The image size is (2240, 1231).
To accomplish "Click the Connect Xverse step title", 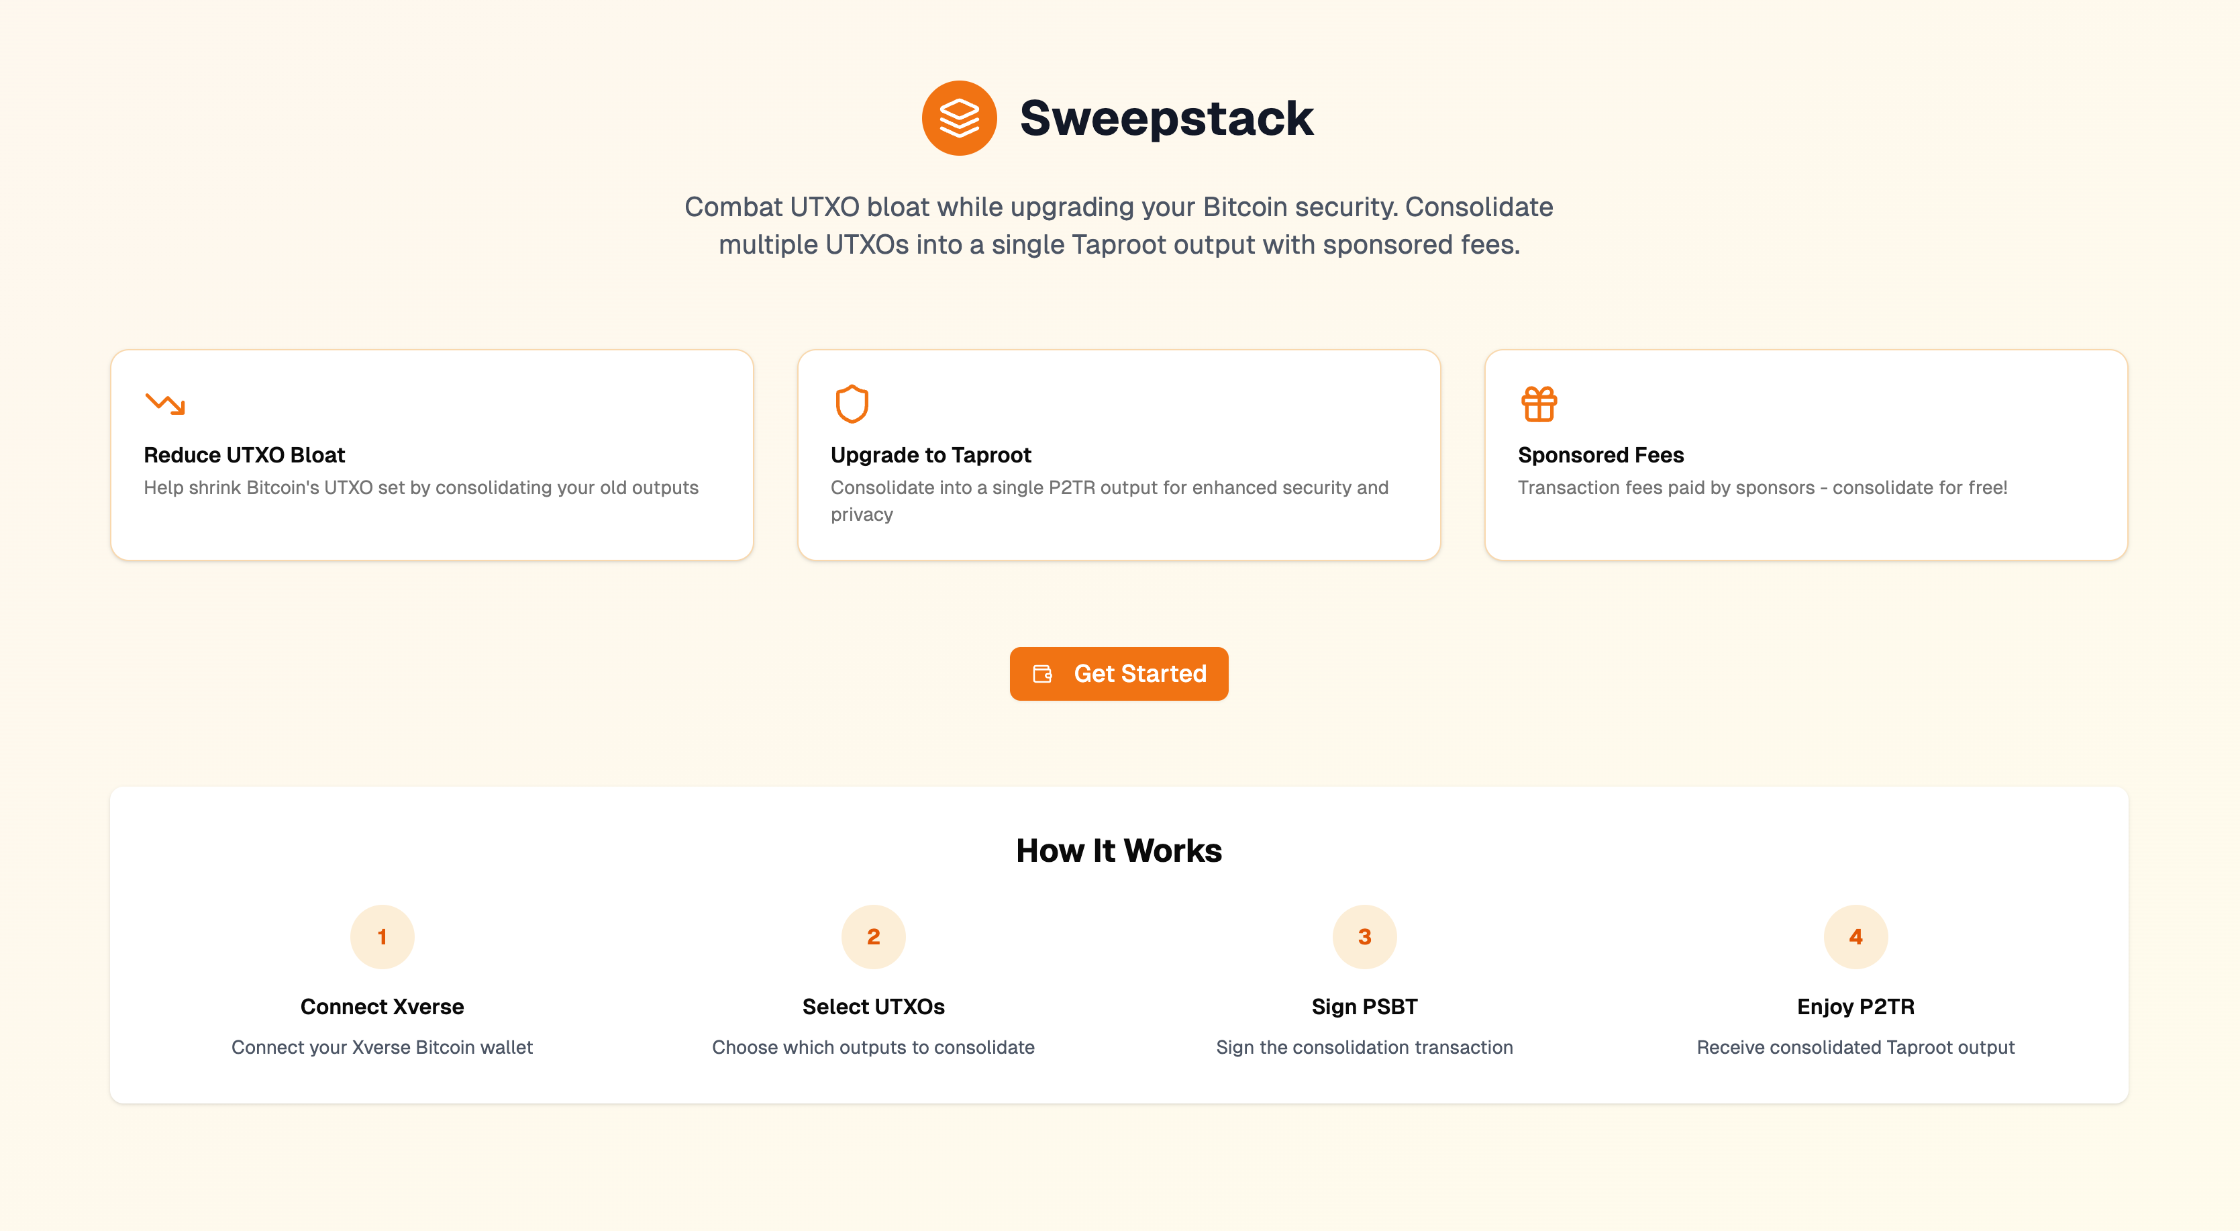I will tap(382, 1007).
